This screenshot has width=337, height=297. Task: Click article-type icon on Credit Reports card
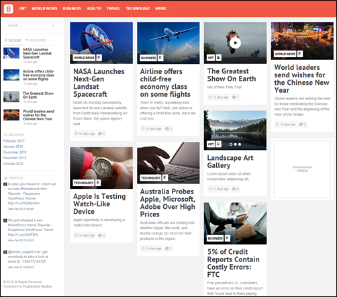coord(228,239)
